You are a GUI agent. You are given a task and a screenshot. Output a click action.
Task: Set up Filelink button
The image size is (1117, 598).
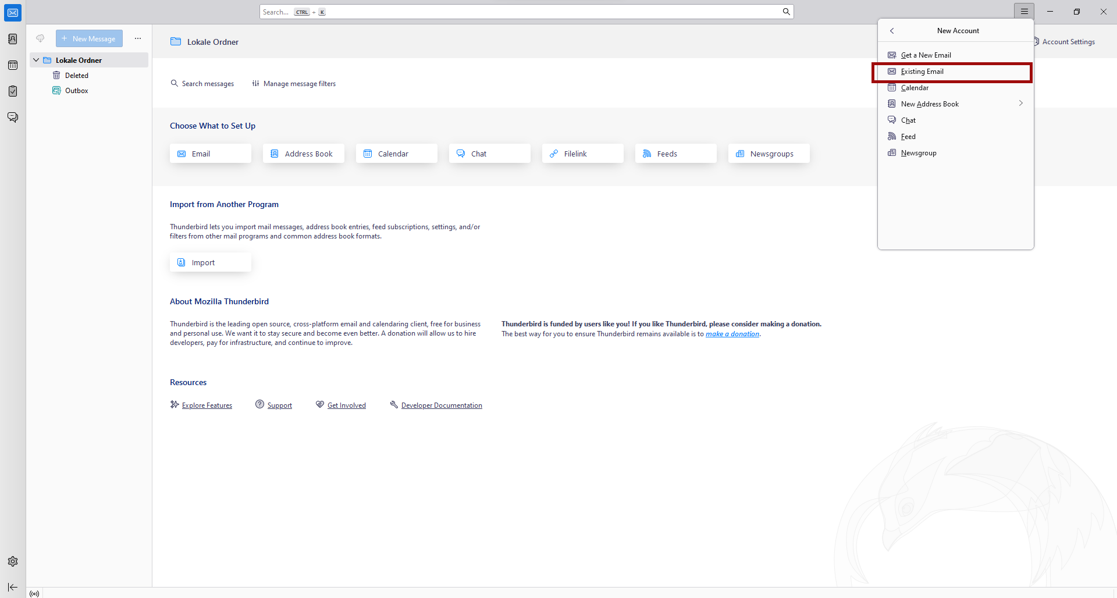pyautogui.click(x=583, y=154)
